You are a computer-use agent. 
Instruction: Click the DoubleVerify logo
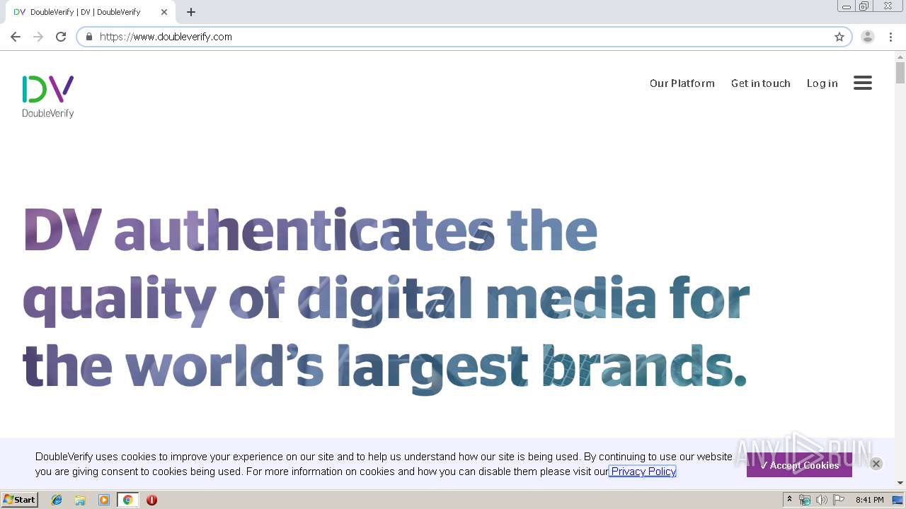point(48,96)
